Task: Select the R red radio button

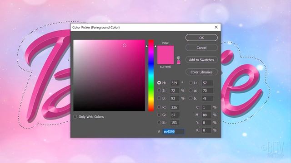Action: (x=159, y=107)
